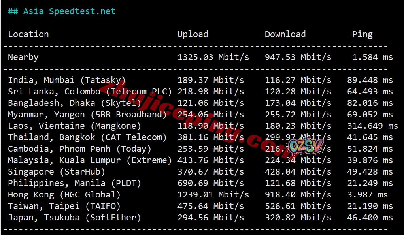Viewport: 404px width, 235px height.
Task: Select Thailand, Bangkok (CAT Telecom) row
Action: point(87,137)
